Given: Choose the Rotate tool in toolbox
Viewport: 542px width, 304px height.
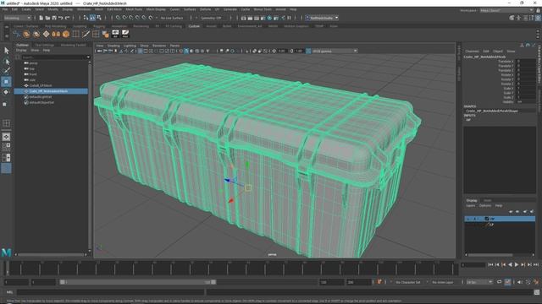Looking at the screenshot, I should [6, 92].
